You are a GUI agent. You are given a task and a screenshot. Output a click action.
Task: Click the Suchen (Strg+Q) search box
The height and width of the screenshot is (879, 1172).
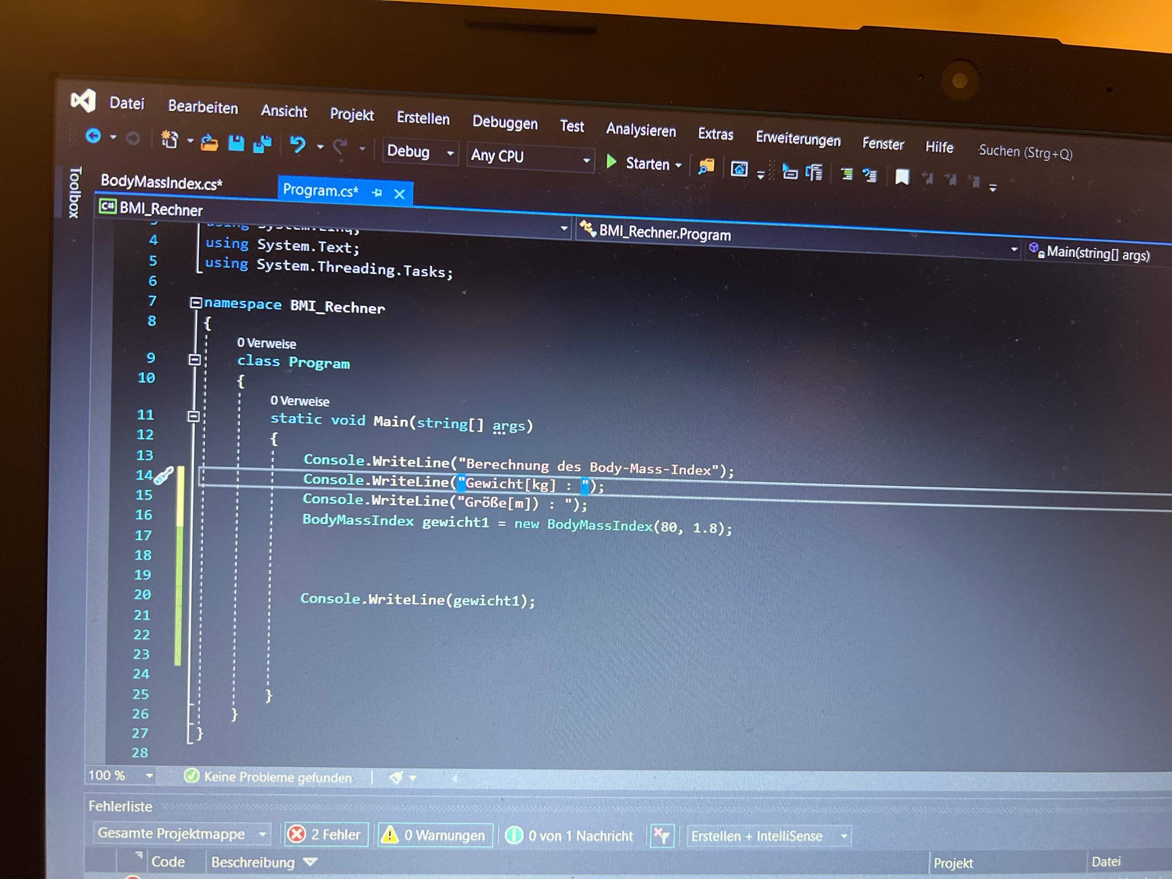pos(1026,152)
